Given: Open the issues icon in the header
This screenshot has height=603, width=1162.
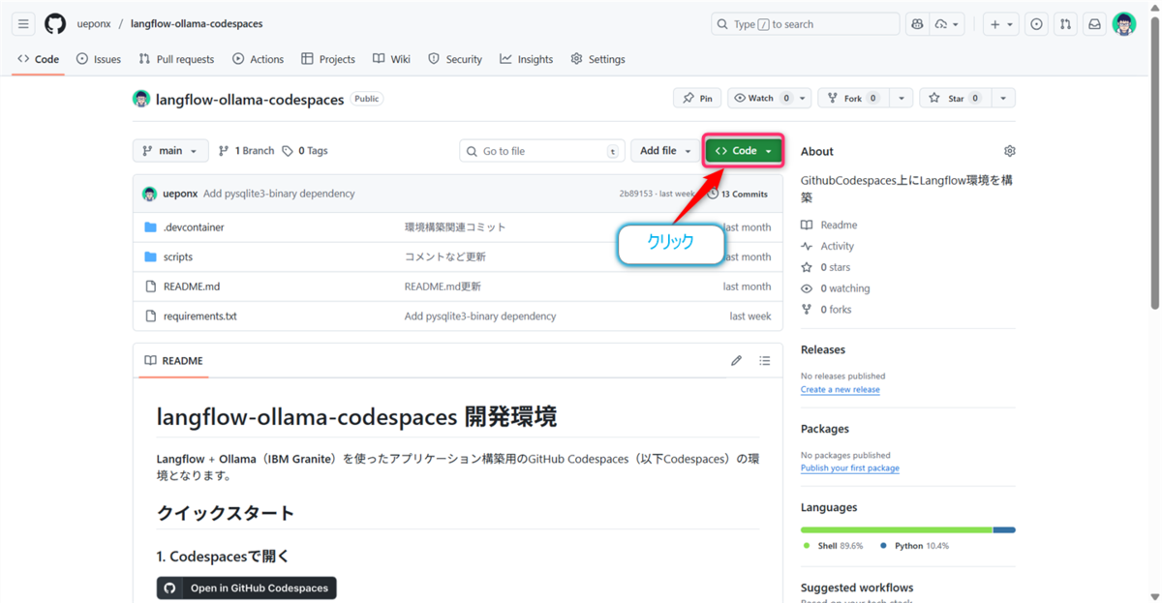Looking at the screenshot, I should coord(1036,24).
